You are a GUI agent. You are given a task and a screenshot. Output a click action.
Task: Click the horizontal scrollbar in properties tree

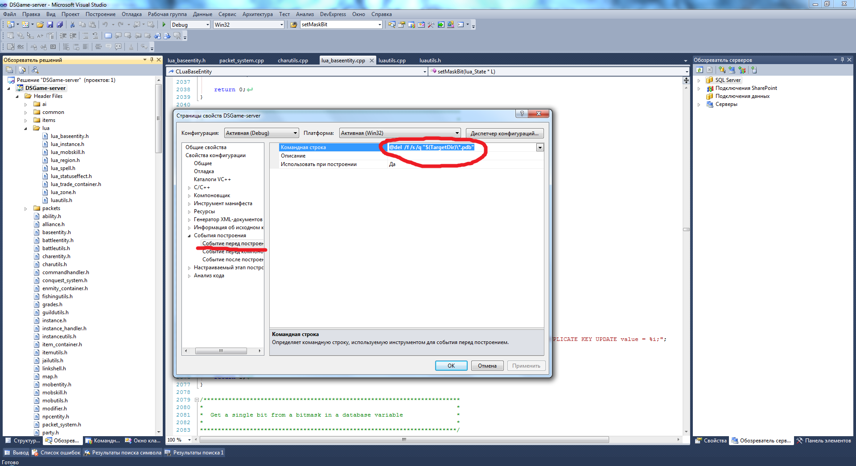[x=221, y=351]
